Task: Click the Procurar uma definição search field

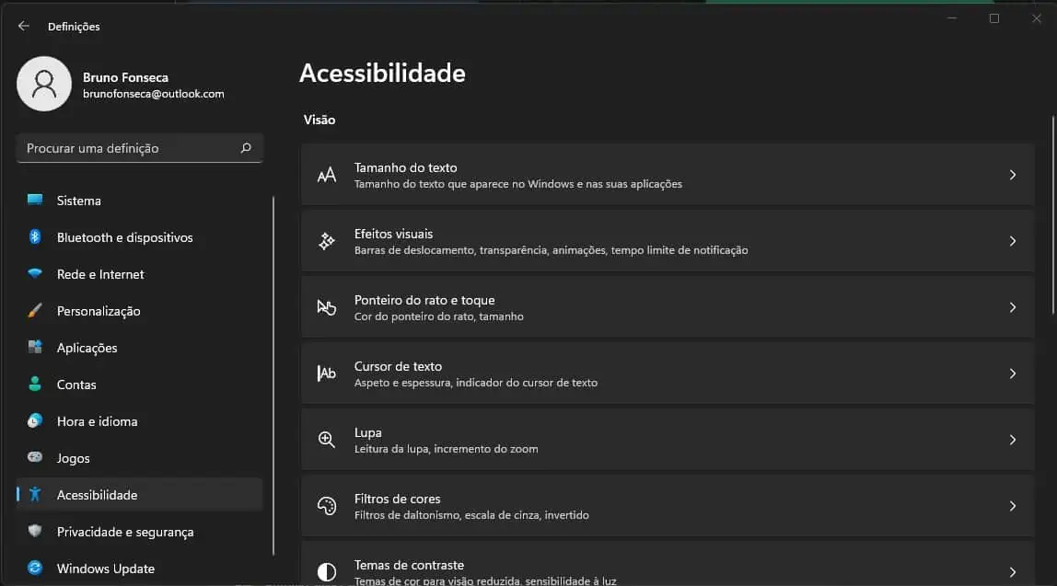Action: (140, 147)
